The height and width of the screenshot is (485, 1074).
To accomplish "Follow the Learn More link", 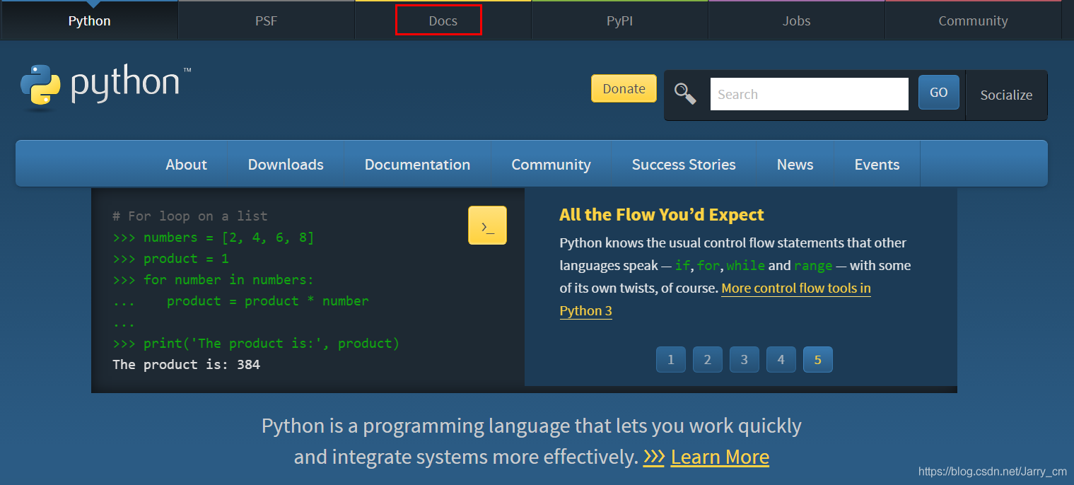I will (x=720, y=457).
